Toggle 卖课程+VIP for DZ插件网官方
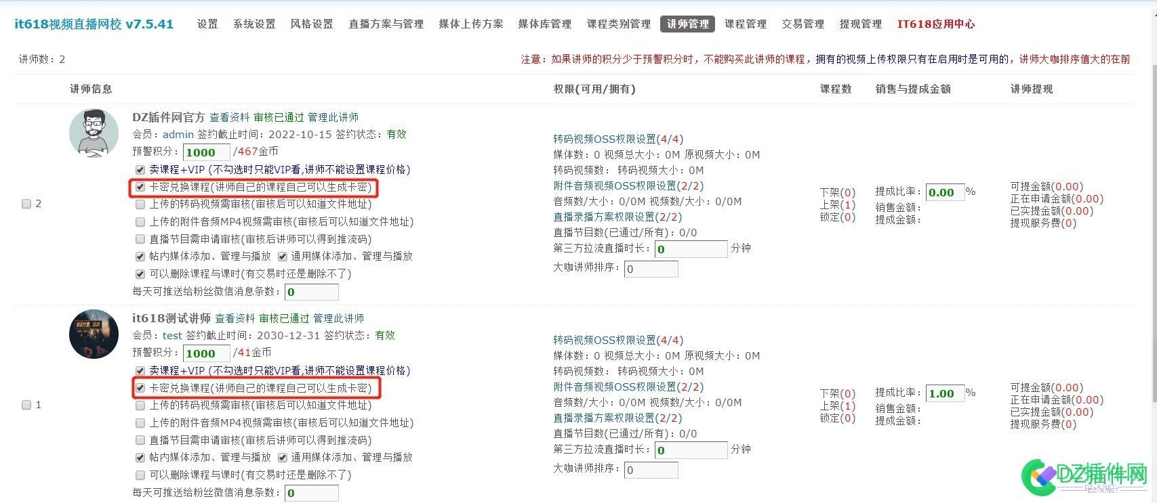The height and width of the screenshot is (503, 1157). [x=140, y=170]
